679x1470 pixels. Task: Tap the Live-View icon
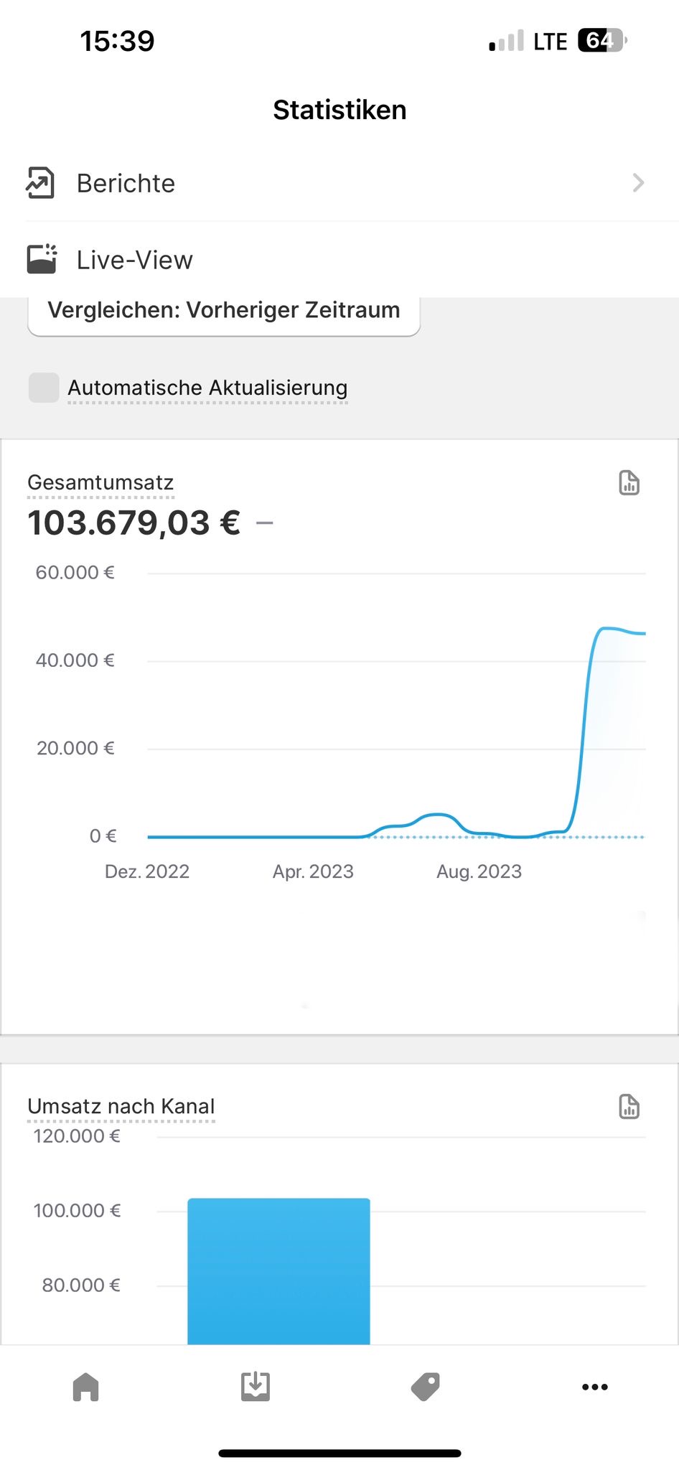point(42,259)
